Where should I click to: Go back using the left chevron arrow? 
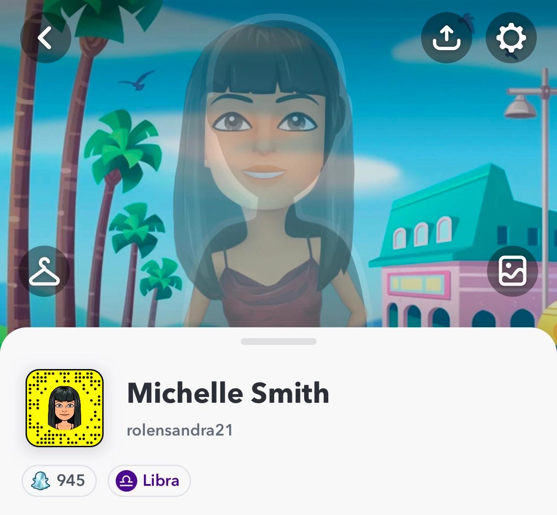45,38
